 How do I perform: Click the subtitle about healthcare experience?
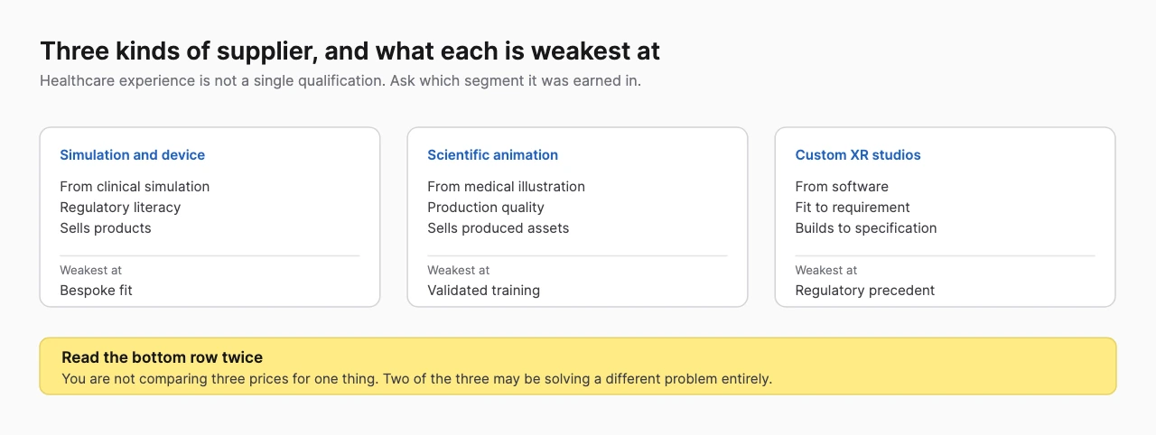point(340,80)
